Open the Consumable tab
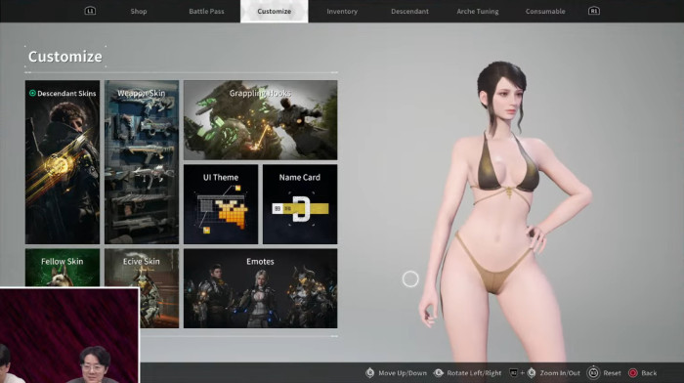 545,12
